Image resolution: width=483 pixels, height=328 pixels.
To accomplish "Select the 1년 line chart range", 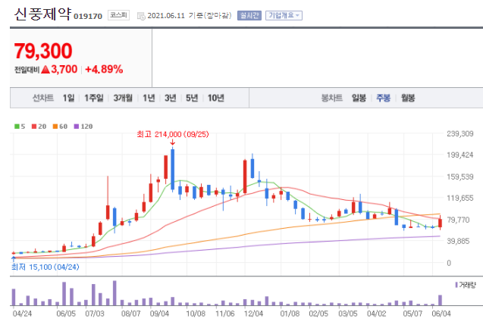I will 149,98.
